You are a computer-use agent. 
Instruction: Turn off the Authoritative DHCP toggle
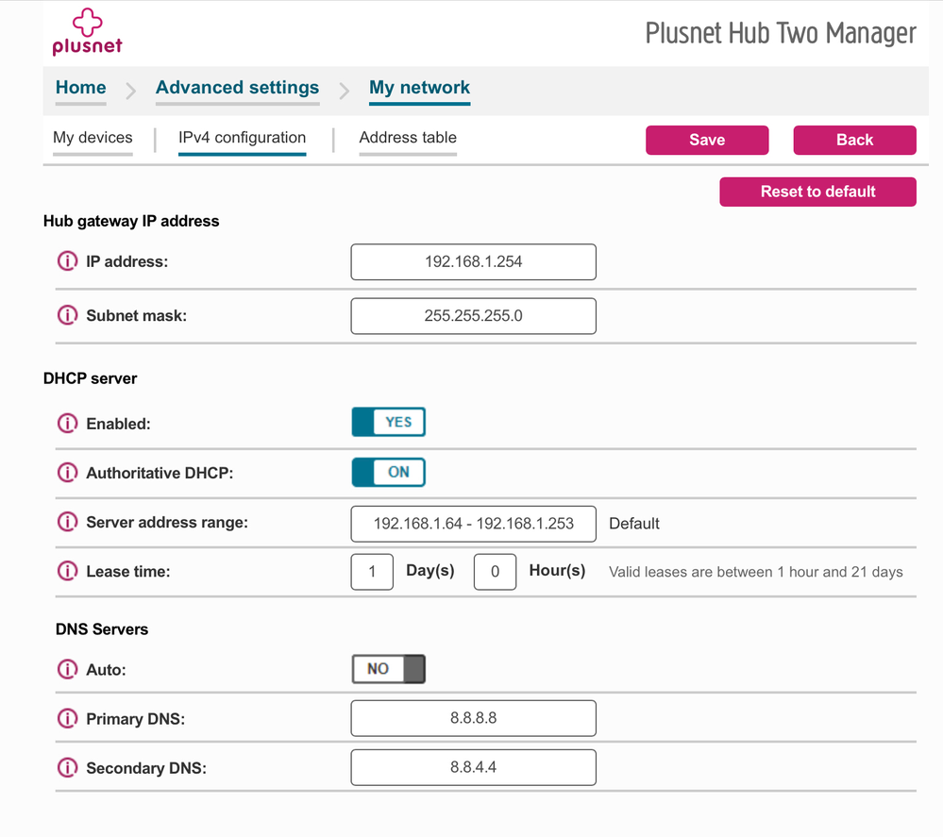pyautogui.click(x=388, y=472)
